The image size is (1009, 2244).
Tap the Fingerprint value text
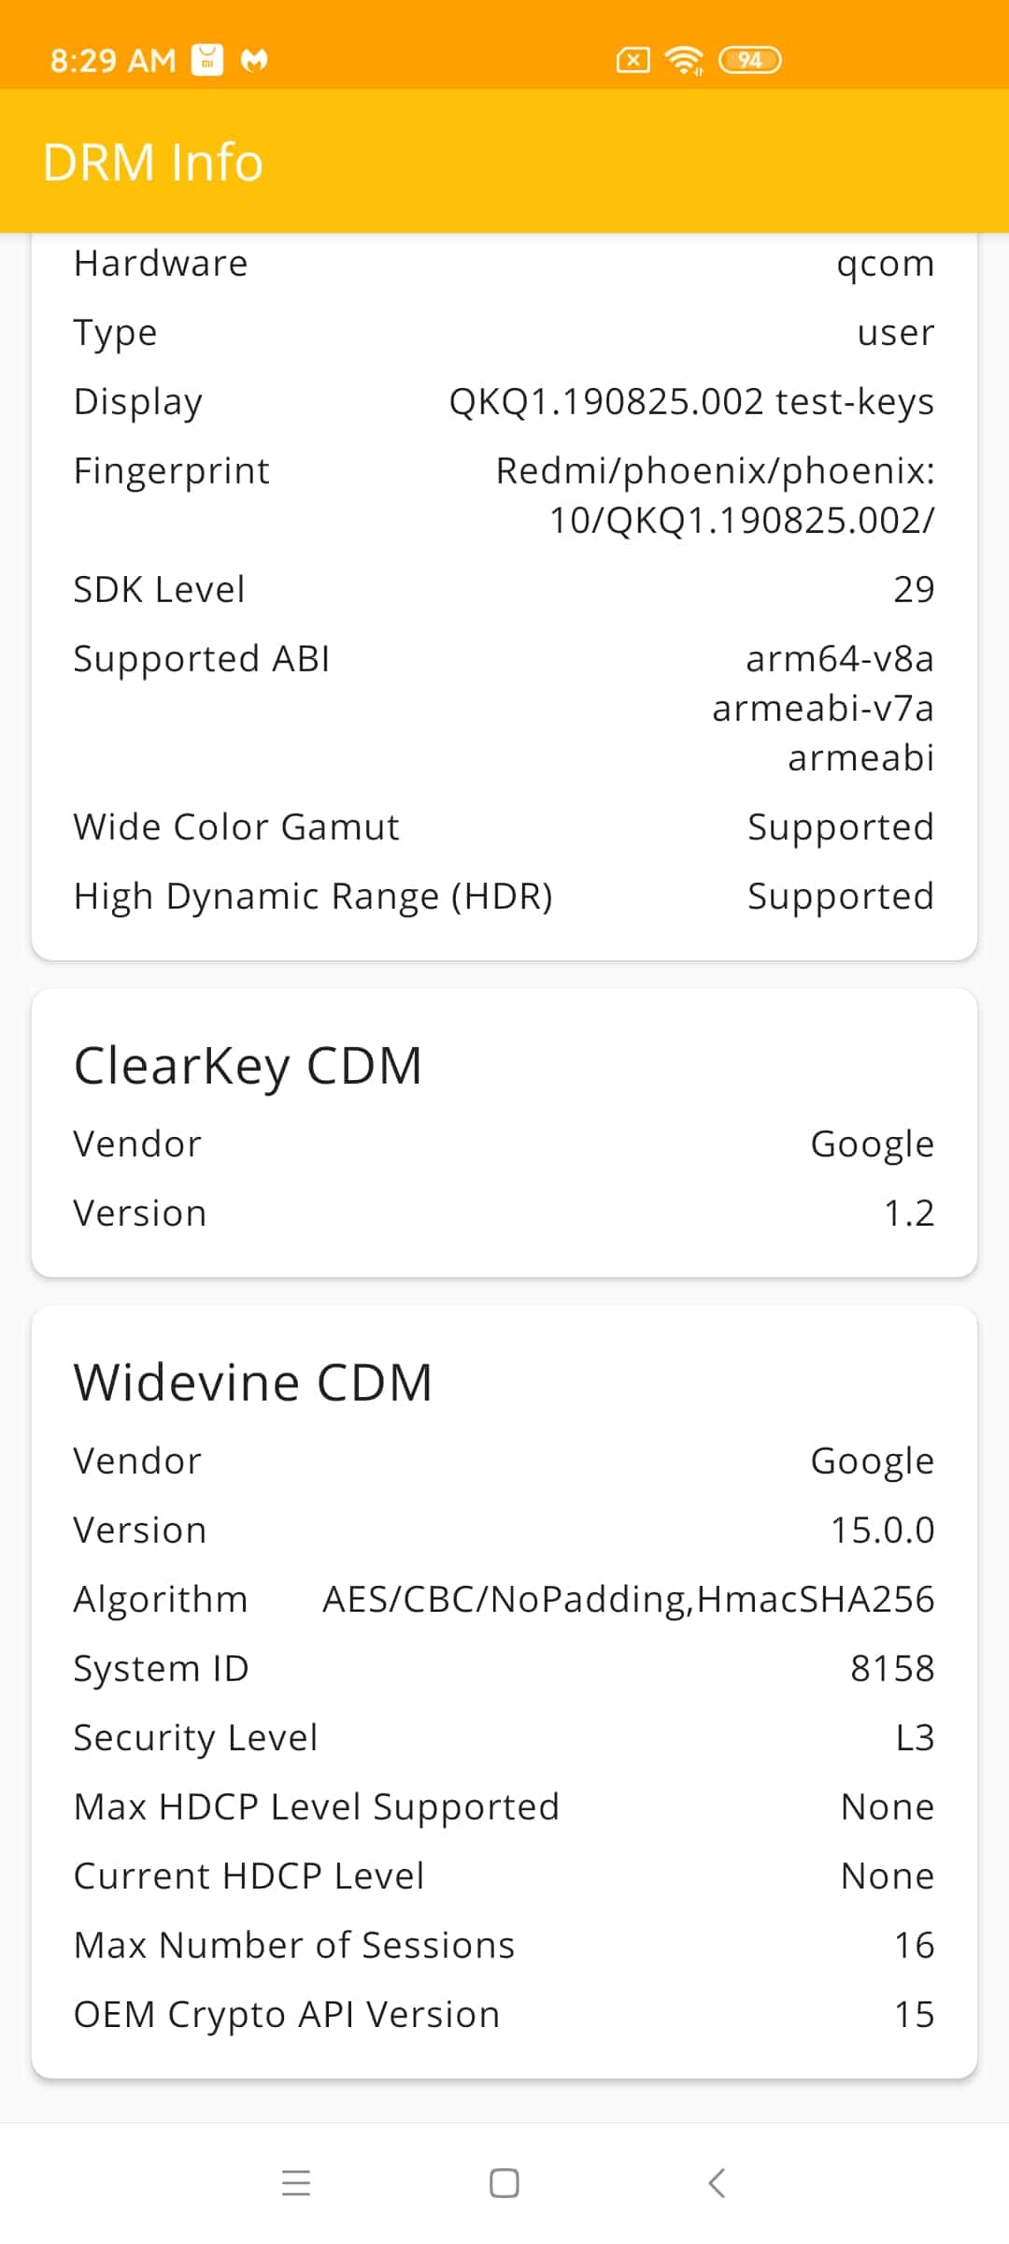(x=715, y=496)
